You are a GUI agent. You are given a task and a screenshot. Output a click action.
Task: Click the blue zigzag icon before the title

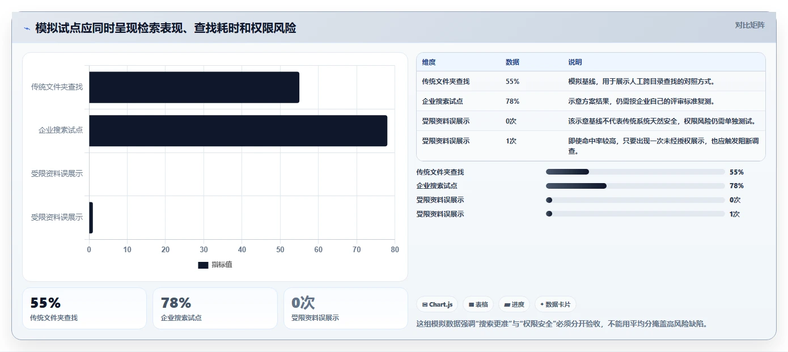[27, 28]
